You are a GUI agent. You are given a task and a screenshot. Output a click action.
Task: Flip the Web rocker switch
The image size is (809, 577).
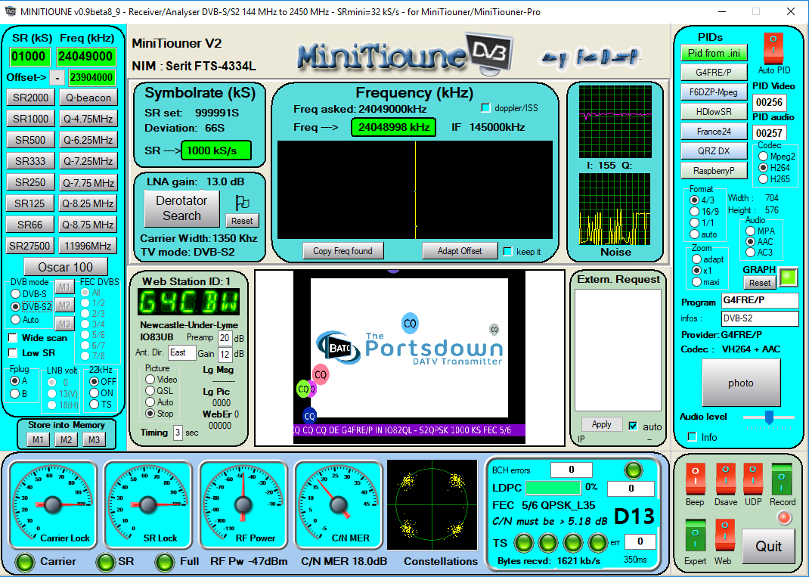(x=725, y=536)
